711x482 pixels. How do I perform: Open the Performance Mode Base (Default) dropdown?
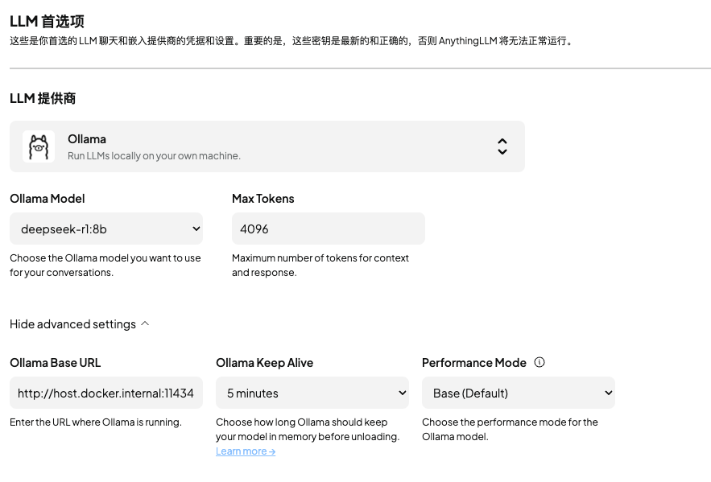[519, 393]
